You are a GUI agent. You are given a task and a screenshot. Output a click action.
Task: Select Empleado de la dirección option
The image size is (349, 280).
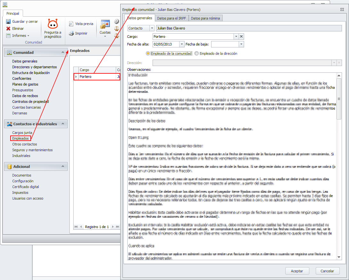click(x=216, y=54)
